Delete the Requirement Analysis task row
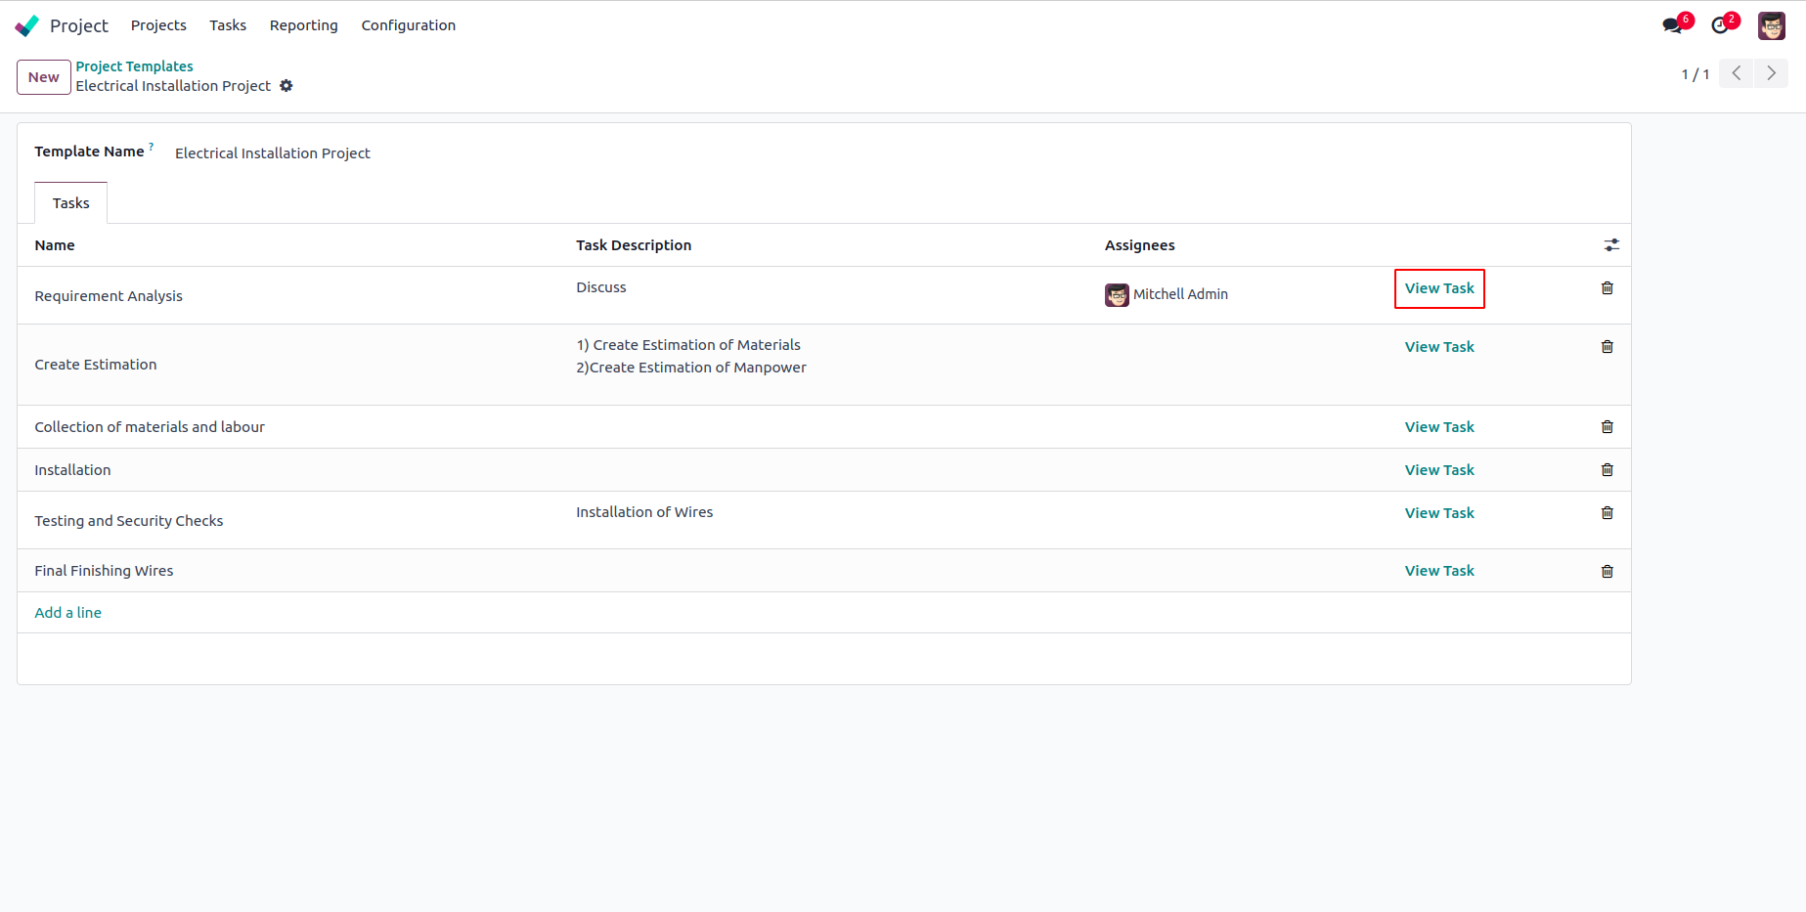1806x912 pixels. (1607, 288)
